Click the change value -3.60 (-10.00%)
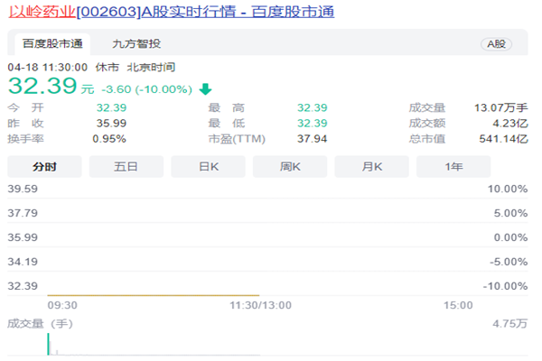This screenshot has height=361, width=542. [x=146, y=89]
